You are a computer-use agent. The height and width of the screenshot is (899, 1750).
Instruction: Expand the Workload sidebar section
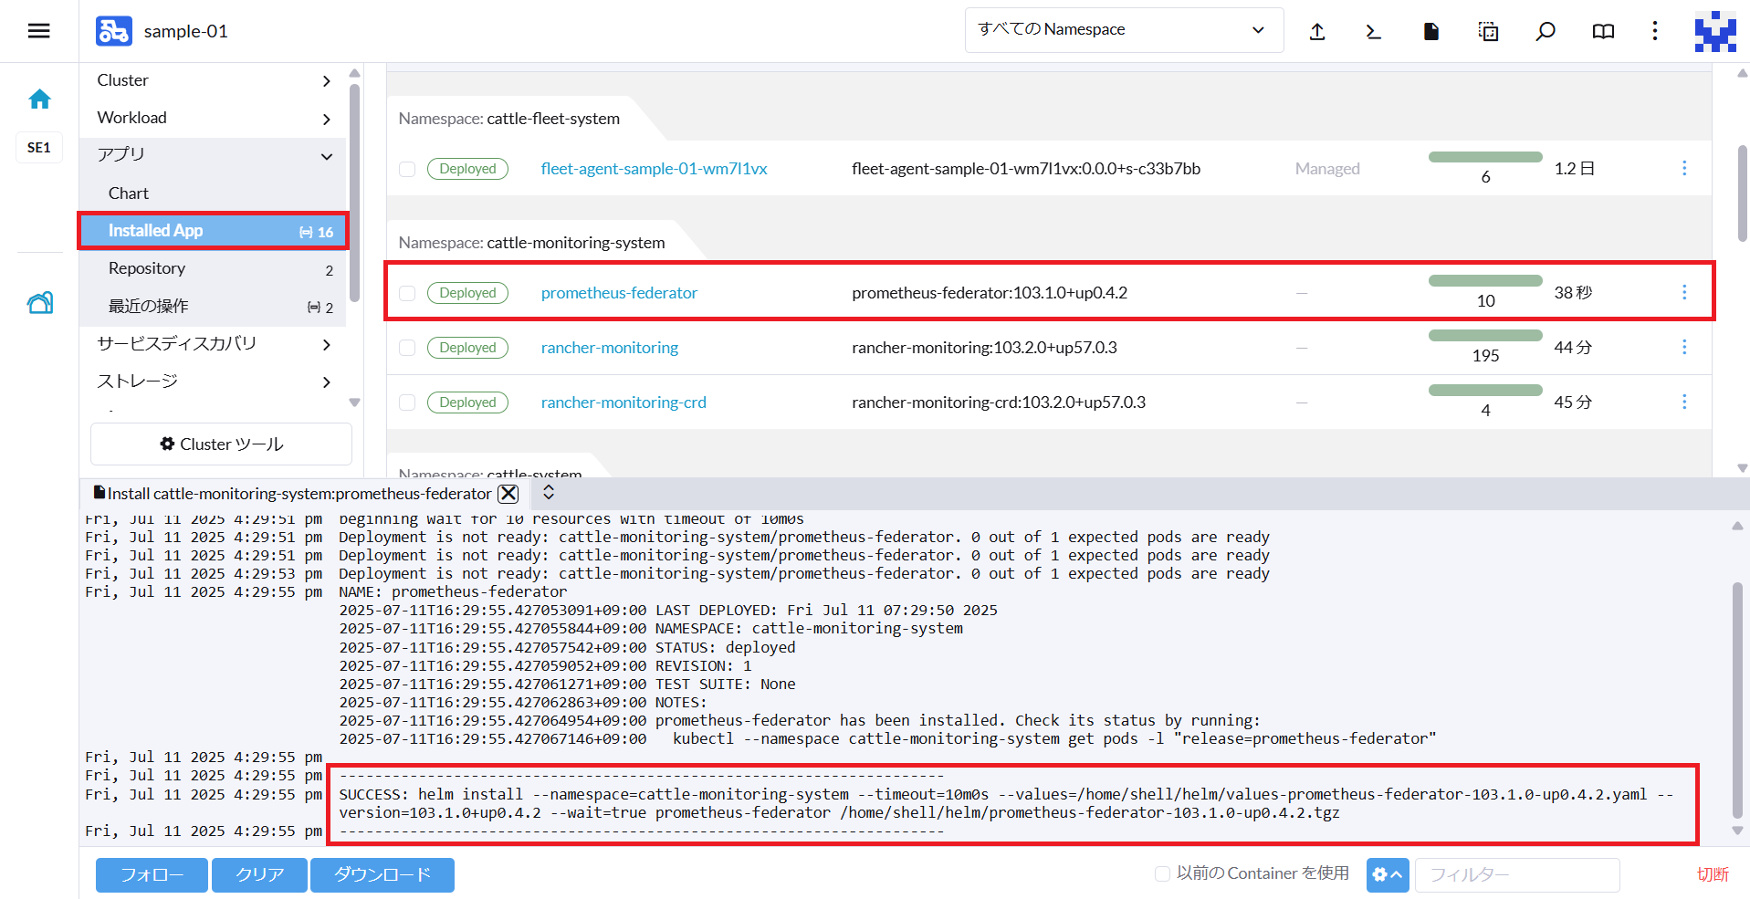point(213,118)
